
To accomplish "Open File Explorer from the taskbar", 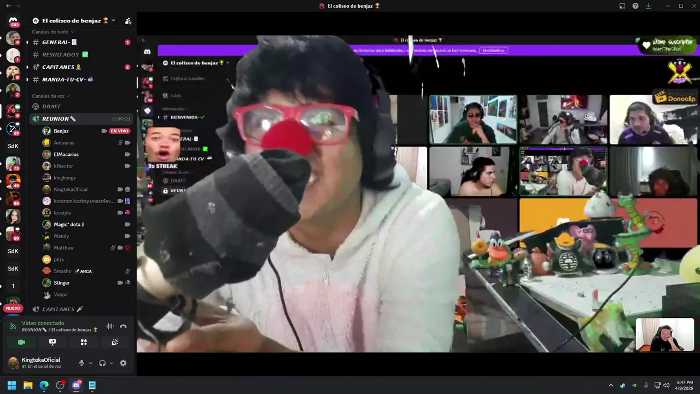I will [28, 385].
